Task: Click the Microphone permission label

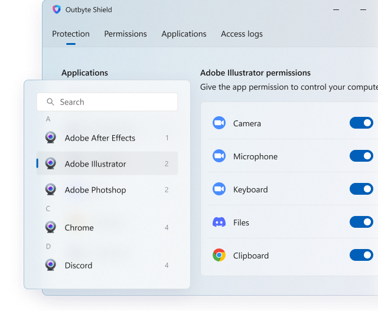Action: click(x=255, y=156)
